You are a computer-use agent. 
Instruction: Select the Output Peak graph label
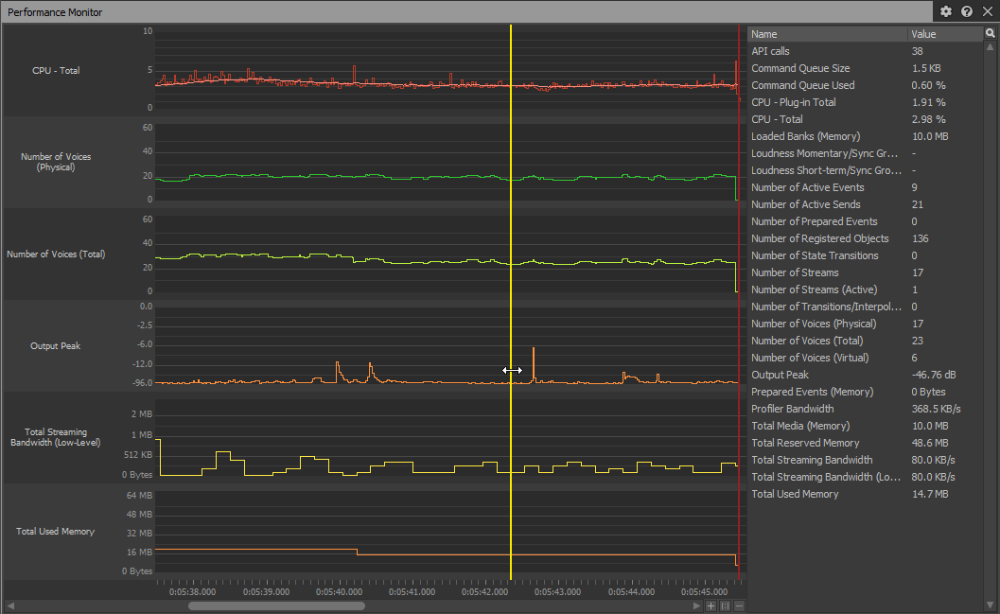tap(56, 346)
